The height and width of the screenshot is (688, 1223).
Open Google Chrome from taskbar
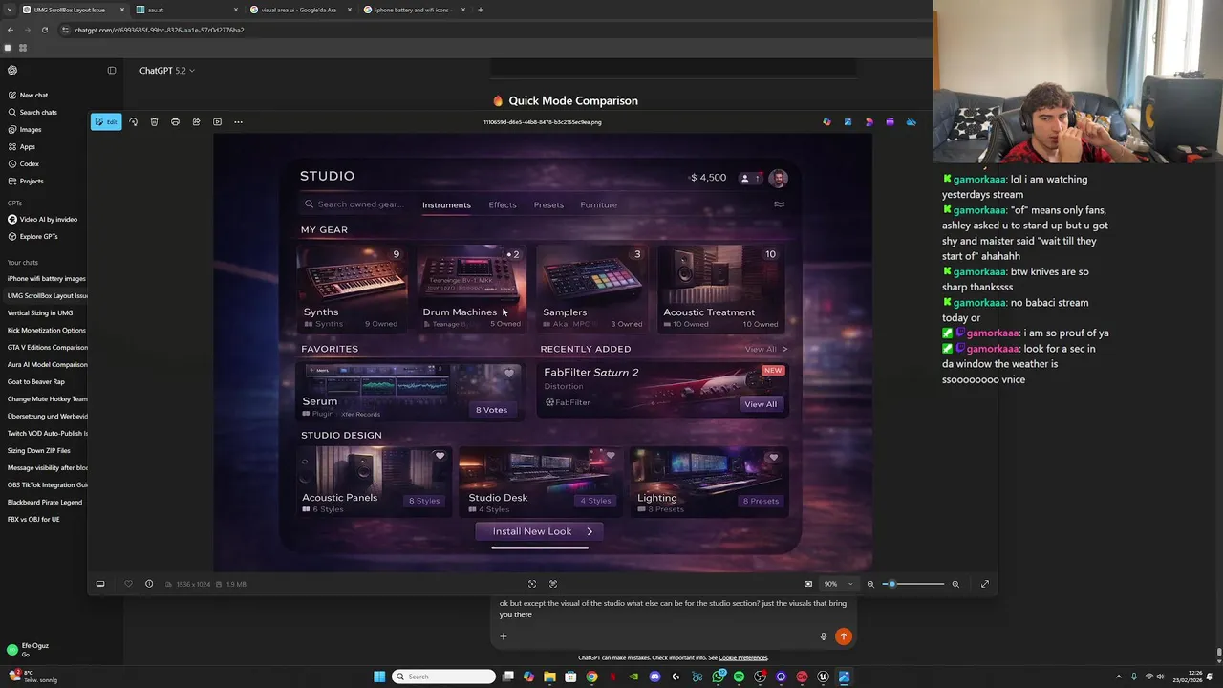click(591, 677)
